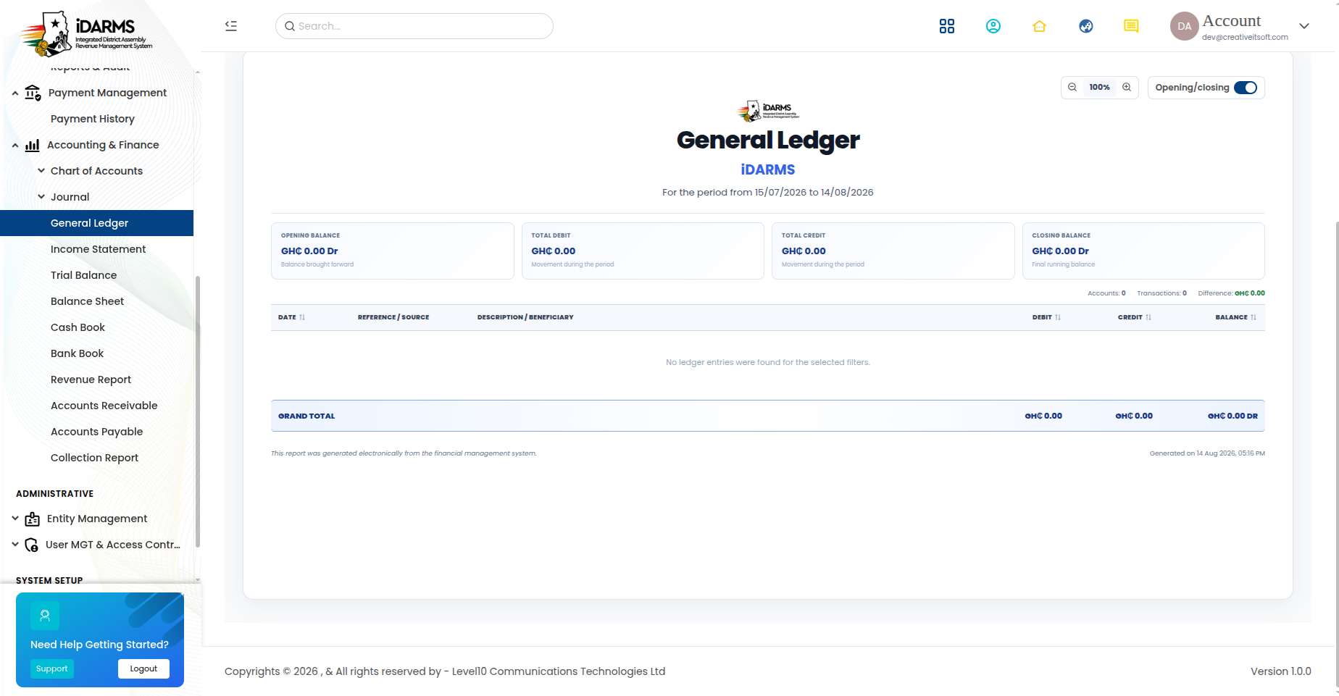Screen dimensions: 1339x696
Task: Click the Total Credit summary card
Action: tap(893, 251)
